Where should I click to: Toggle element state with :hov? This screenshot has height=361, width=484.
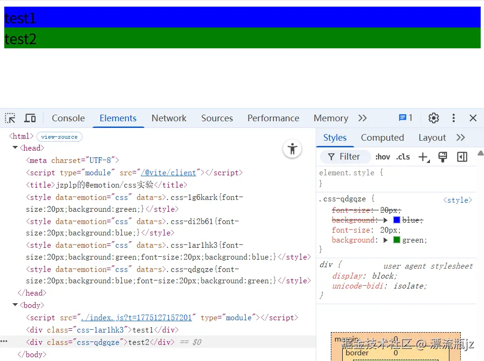(383, 157)
